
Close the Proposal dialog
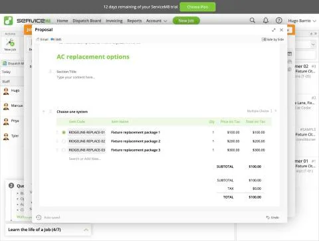[281, 30]
